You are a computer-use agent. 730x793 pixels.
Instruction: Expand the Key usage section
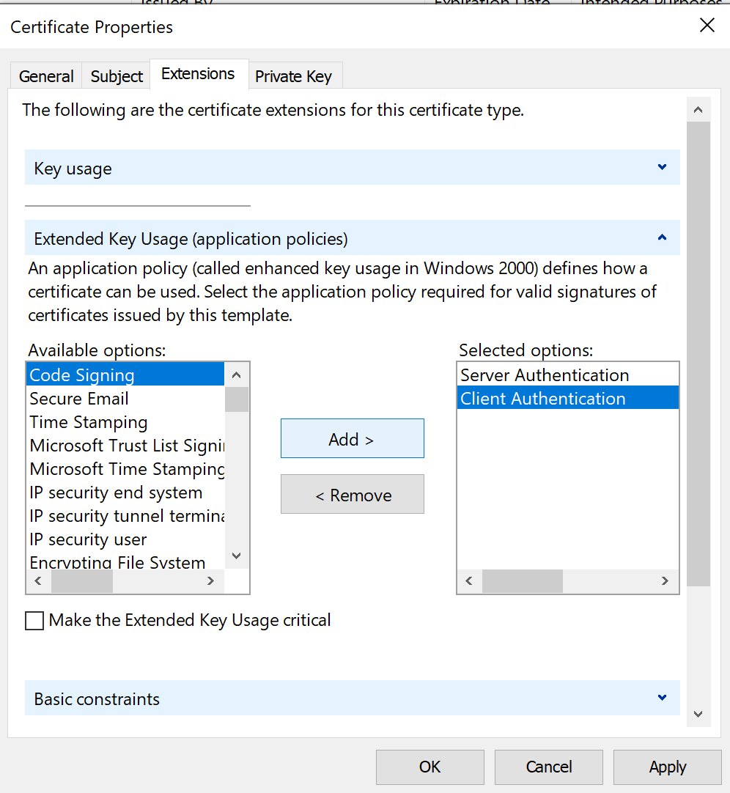(662, 168)
